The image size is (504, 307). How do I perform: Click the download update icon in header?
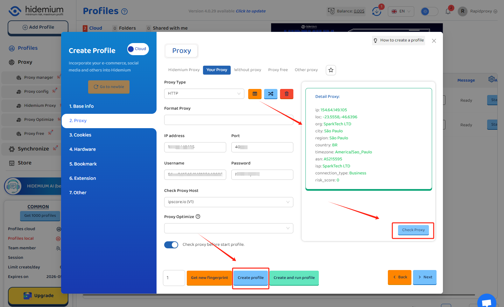(x=377, y=11)
